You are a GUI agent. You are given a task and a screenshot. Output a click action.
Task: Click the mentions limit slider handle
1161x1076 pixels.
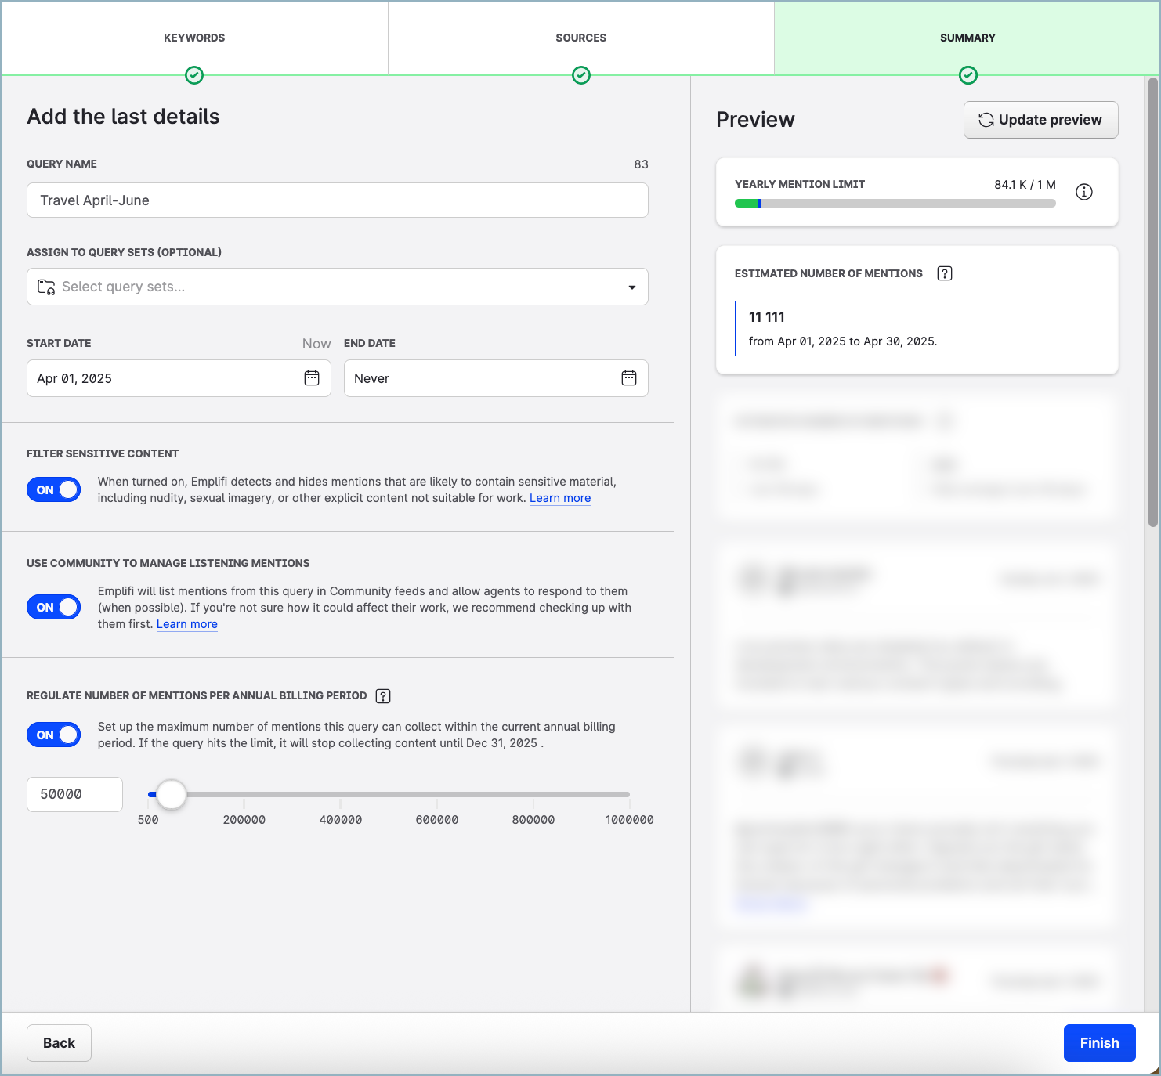click(171, 794)
